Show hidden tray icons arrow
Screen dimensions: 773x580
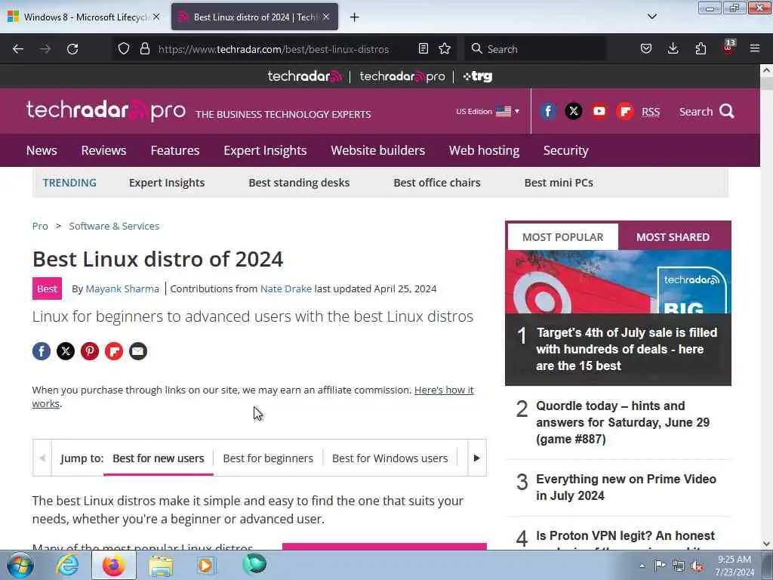click(642, 566)
